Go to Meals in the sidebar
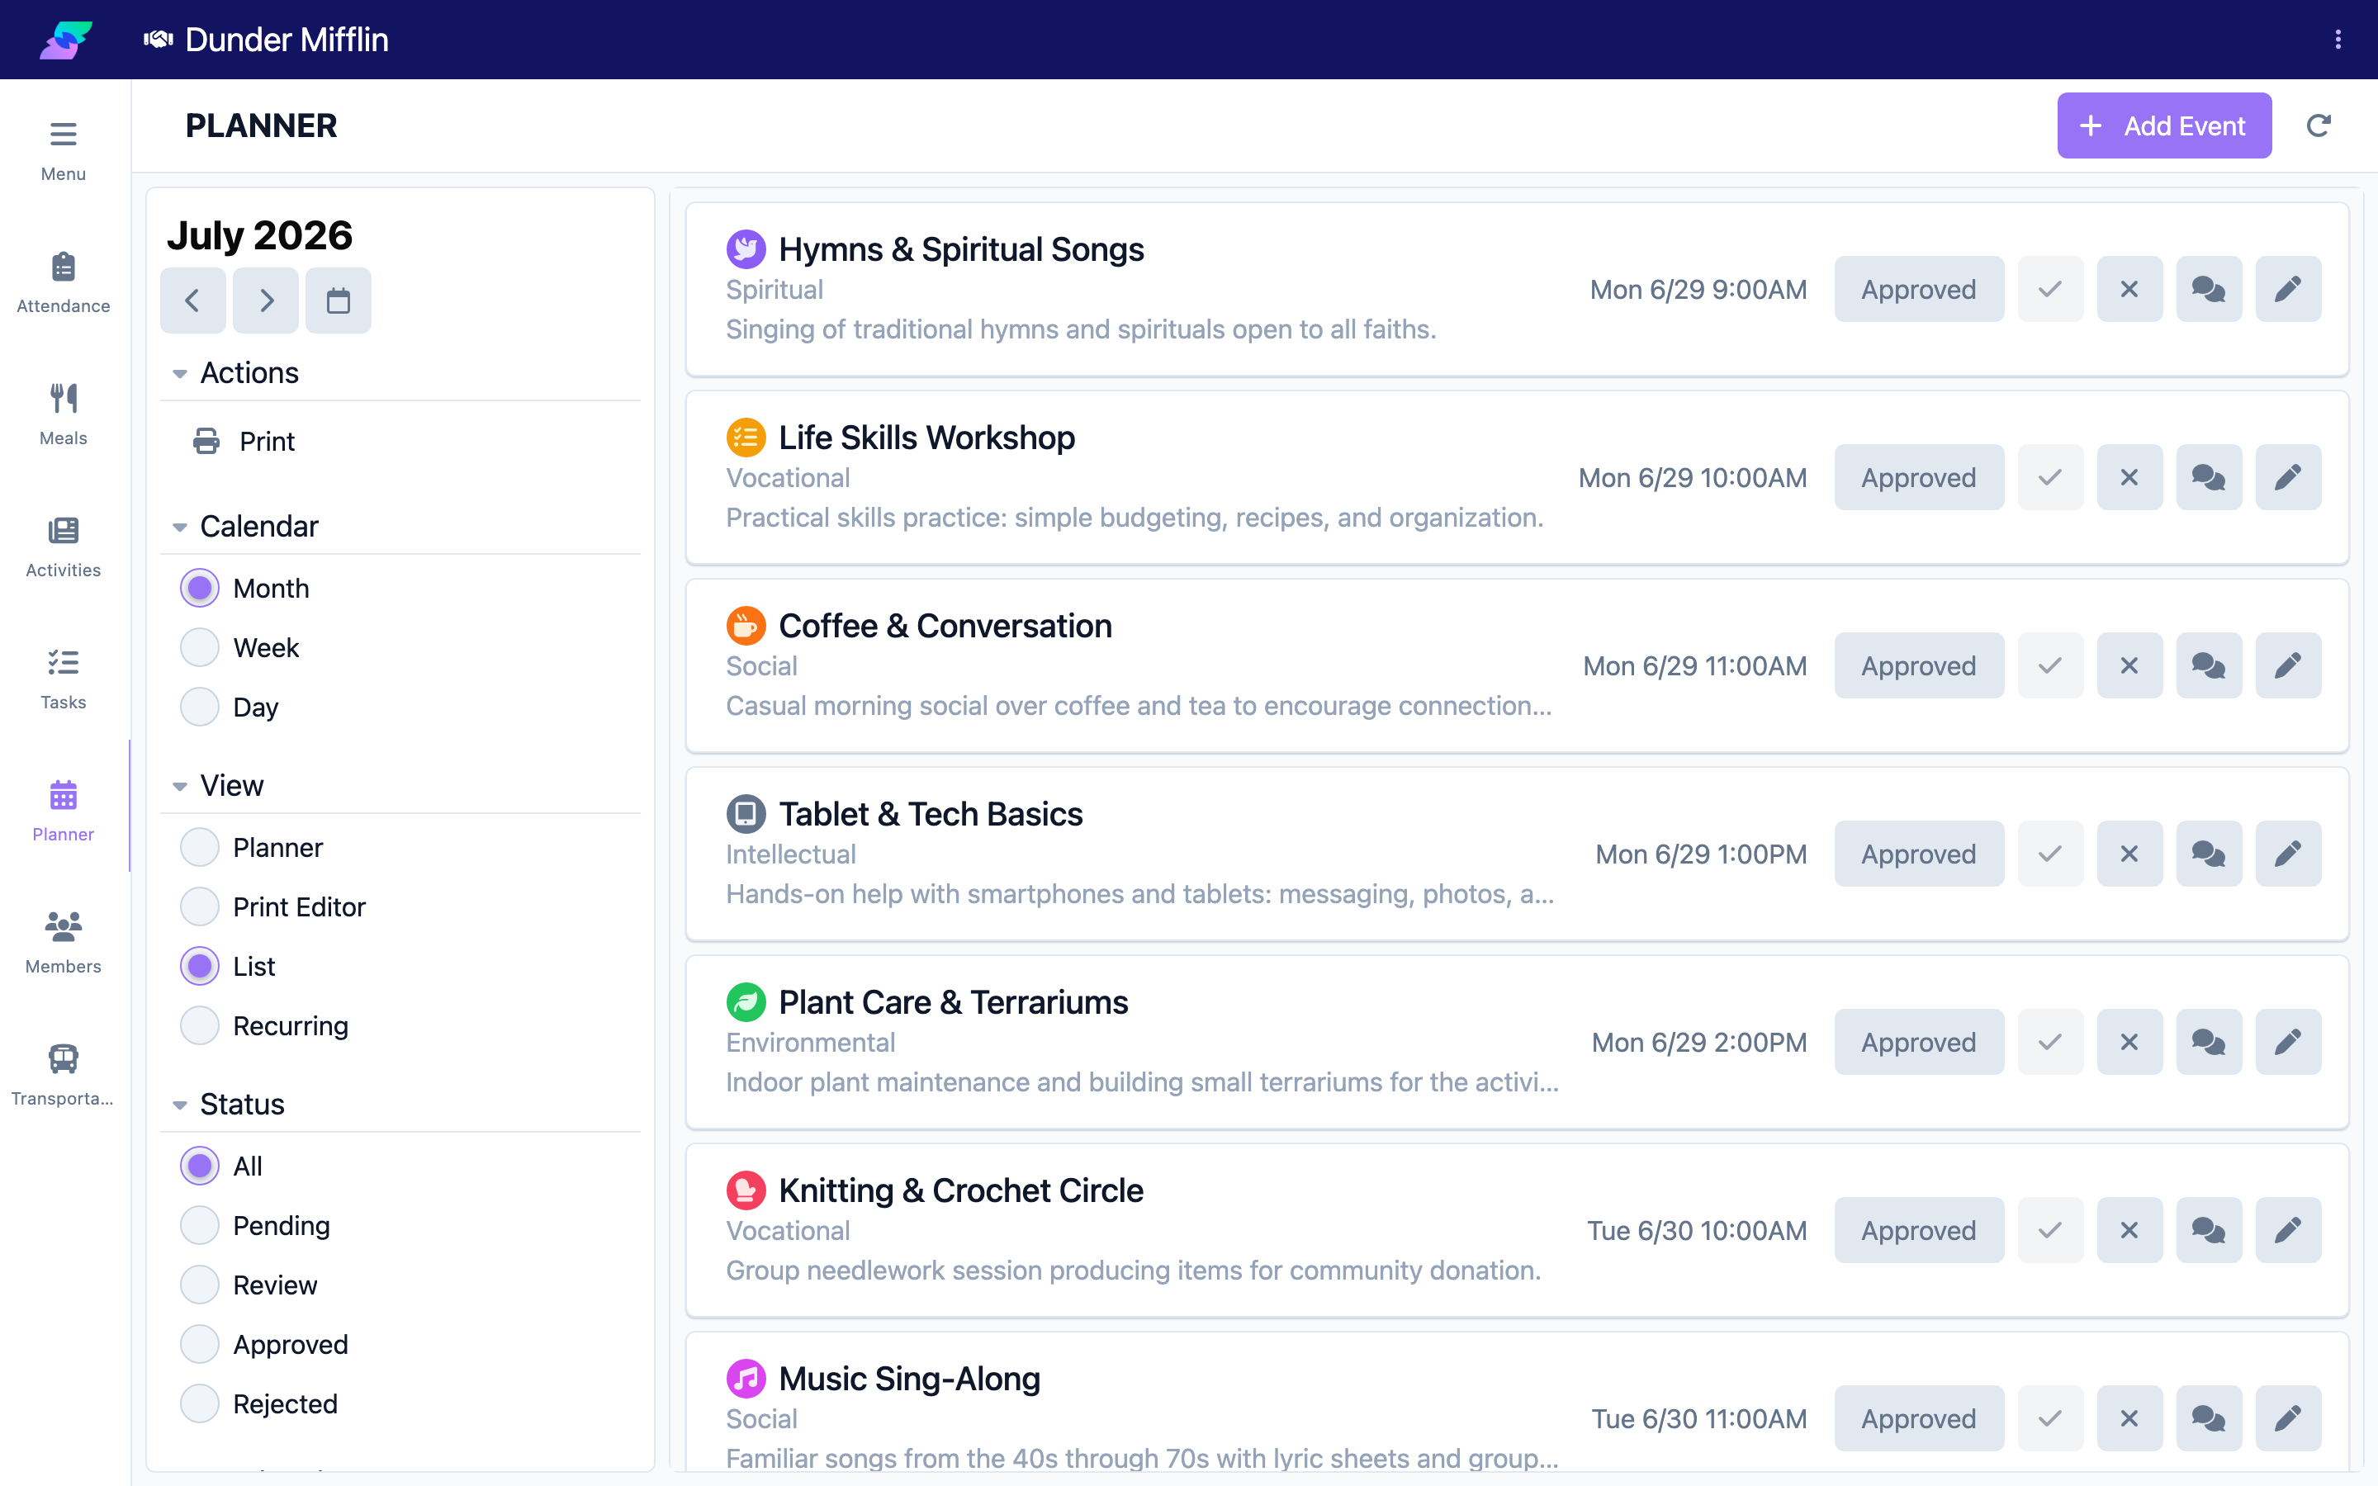This screenshot has width=2378, height=1486. pos(63,414)
